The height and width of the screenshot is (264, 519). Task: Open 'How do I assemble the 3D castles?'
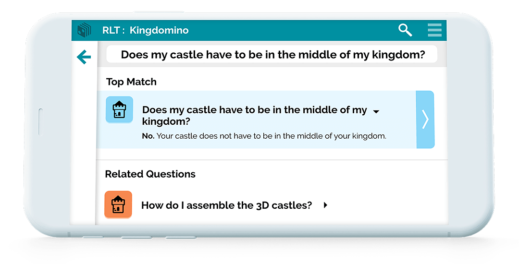226,205
